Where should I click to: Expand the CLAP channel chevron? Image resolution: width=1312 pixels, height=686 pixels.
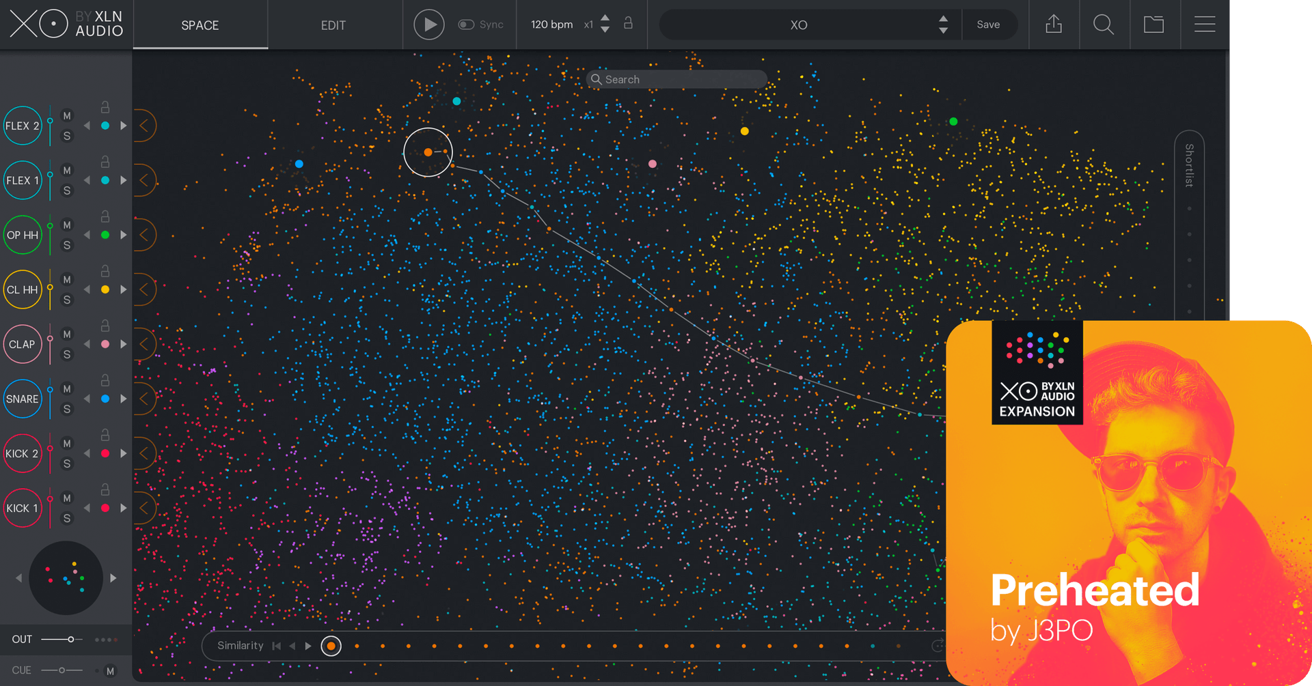(144, 344)
